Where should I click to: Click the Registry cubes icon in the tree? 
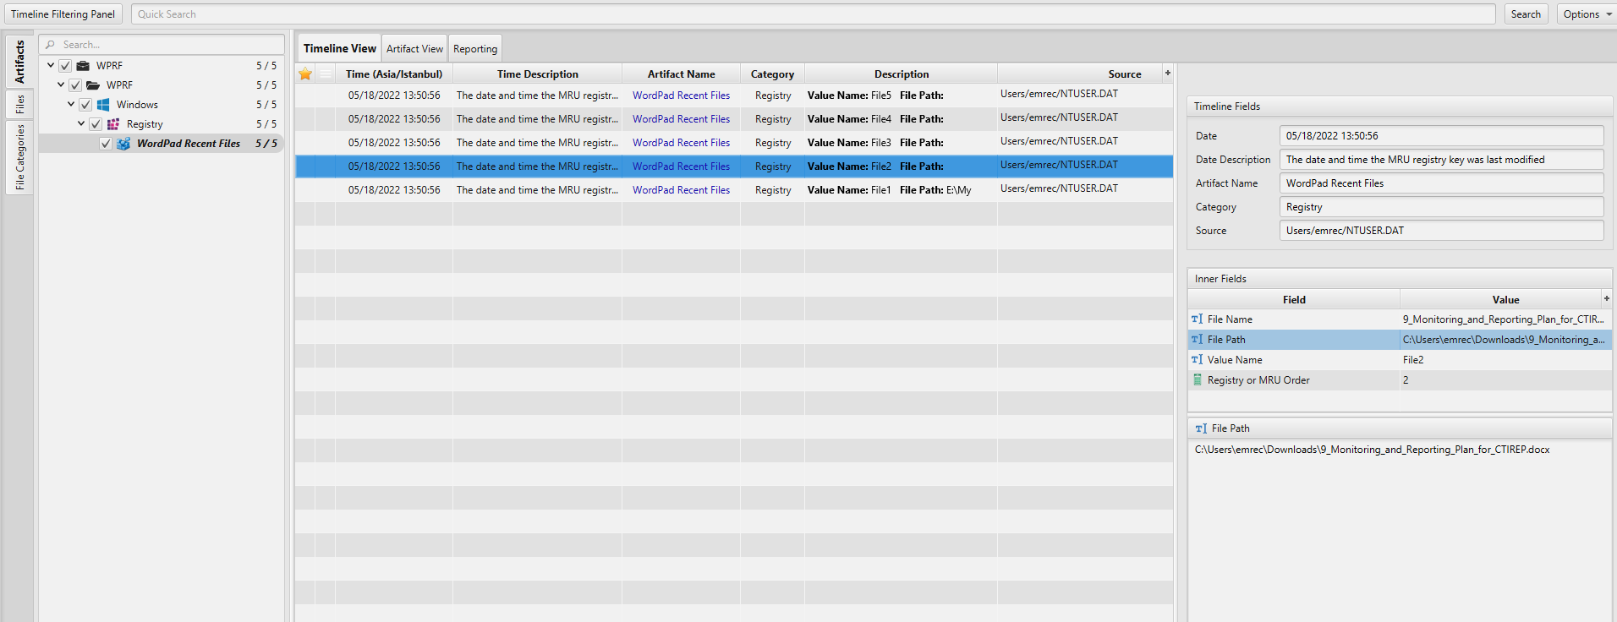click(113, 124)
